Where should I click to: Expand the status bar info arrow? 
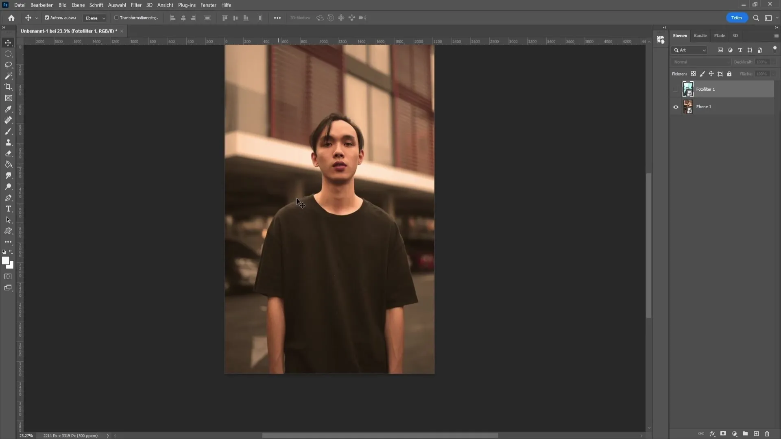point(108,436)
